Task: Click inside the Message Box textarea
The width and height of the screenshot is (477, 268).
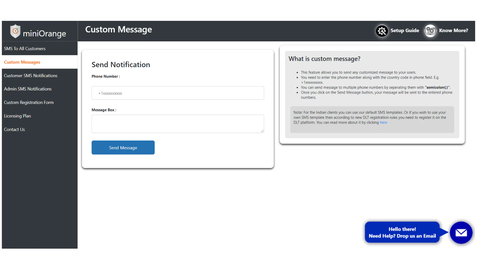Action: [x=178, y=124]
